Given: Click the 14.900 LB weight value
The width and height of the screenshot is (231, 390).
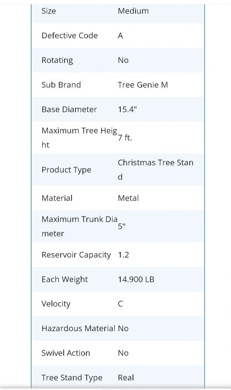Looking at the screenshot, I should (x=136, y=280).
